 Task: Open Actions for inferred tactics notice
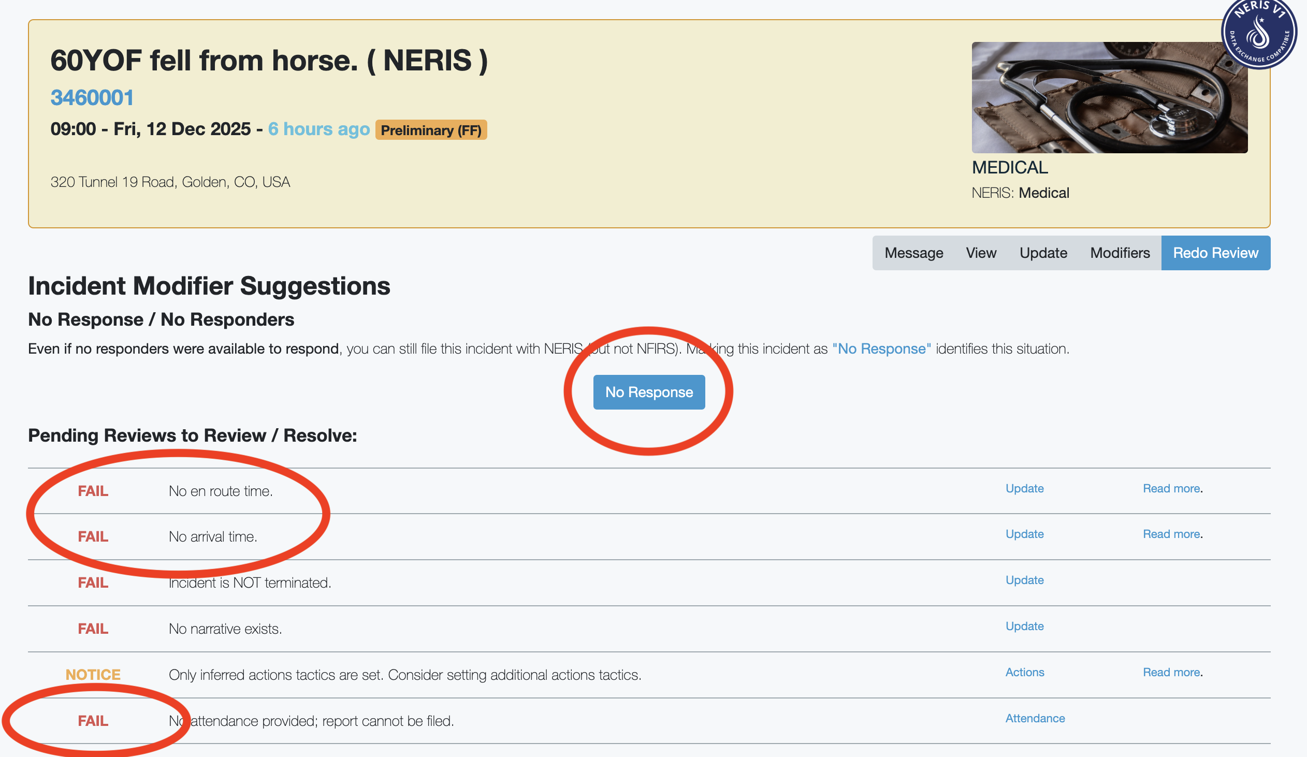tap(1024, 673)
